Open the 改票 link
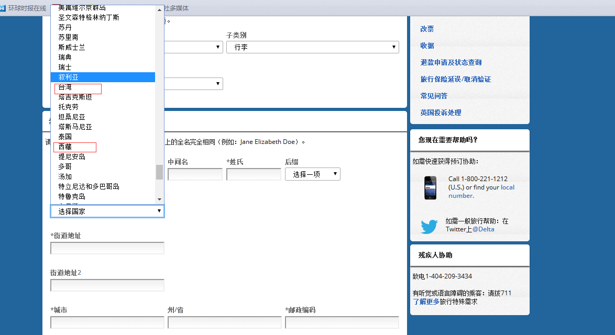This screenshot has width=615, height=335. coord(427,29)
